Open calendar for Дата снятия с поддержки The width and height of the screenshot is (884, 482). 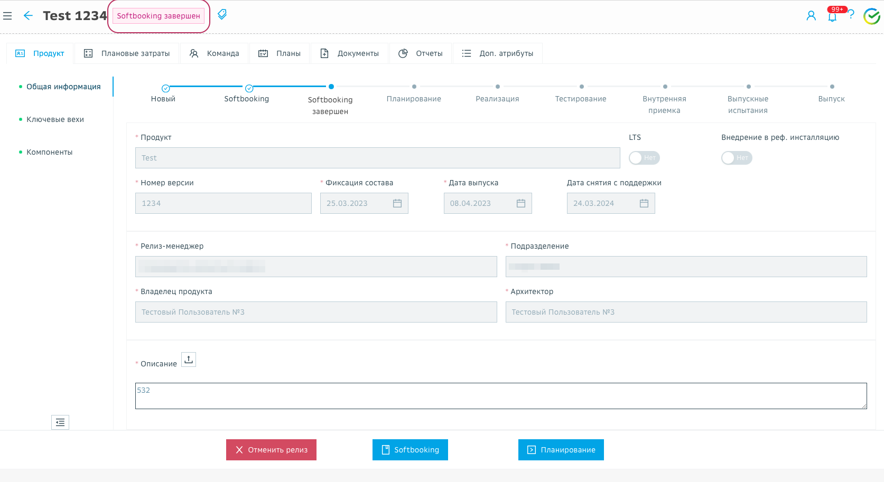(644, 203)
